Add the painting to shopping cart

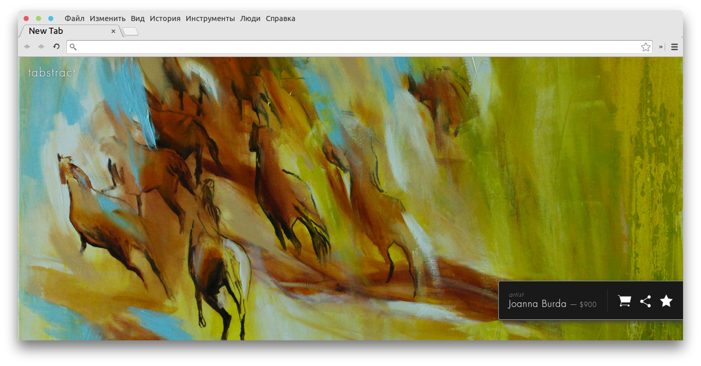(624, 301)
